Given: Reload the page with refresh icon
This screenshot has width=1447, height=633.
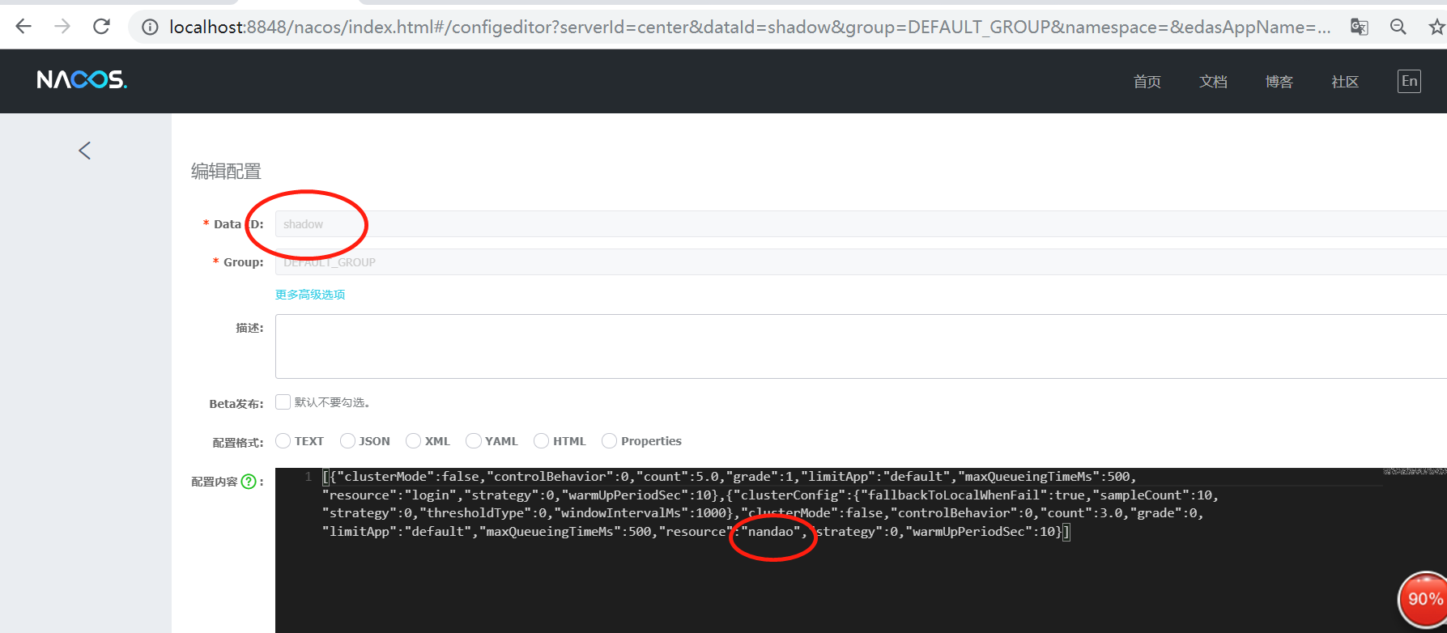Looking at the screenshot, I should coord(101,27).
